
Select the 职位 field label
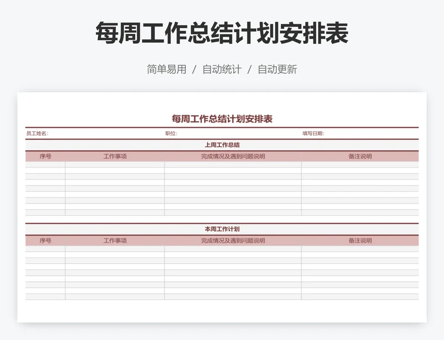(x=171, y=133)
